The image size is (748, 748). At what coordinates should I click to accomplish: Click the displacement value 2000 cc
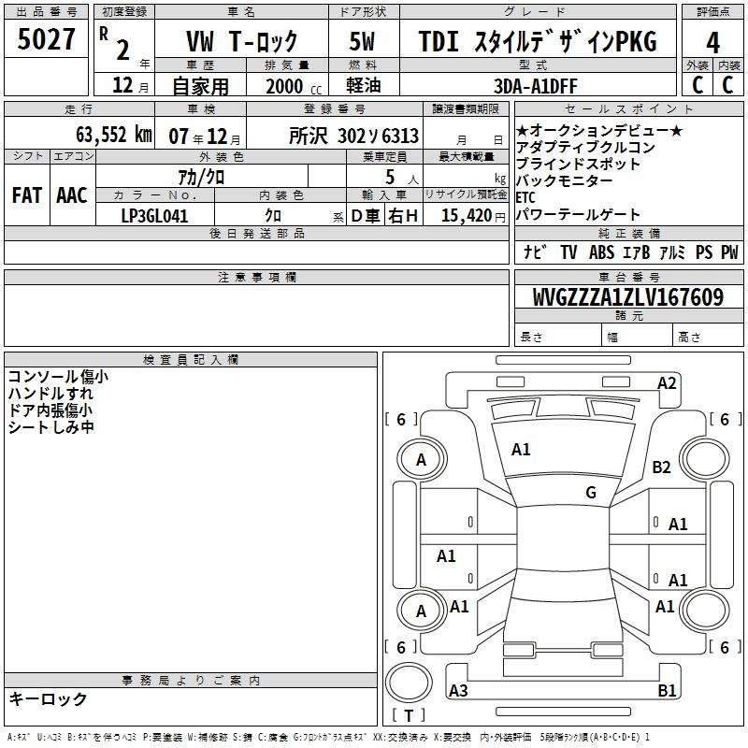click(294, 86)
